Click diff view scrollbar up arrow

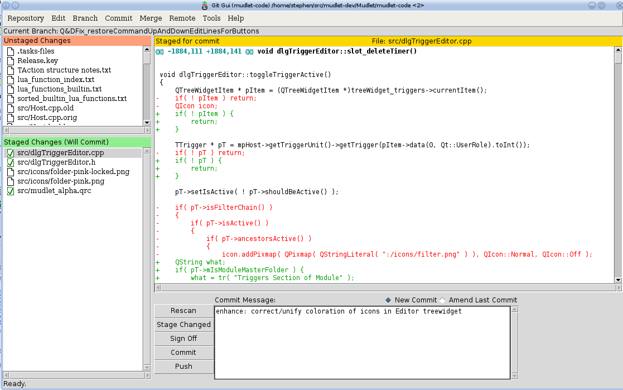618,49
